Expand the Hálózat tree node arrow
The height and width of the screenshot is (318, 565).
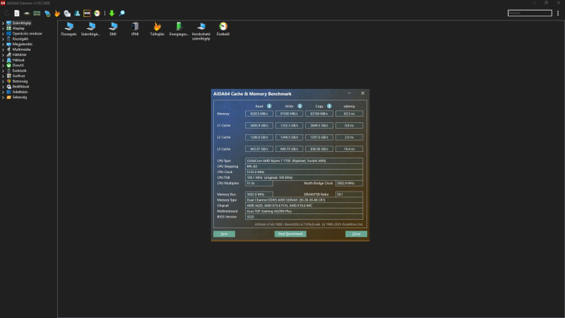pyautogui.click(x=4, y=60)
